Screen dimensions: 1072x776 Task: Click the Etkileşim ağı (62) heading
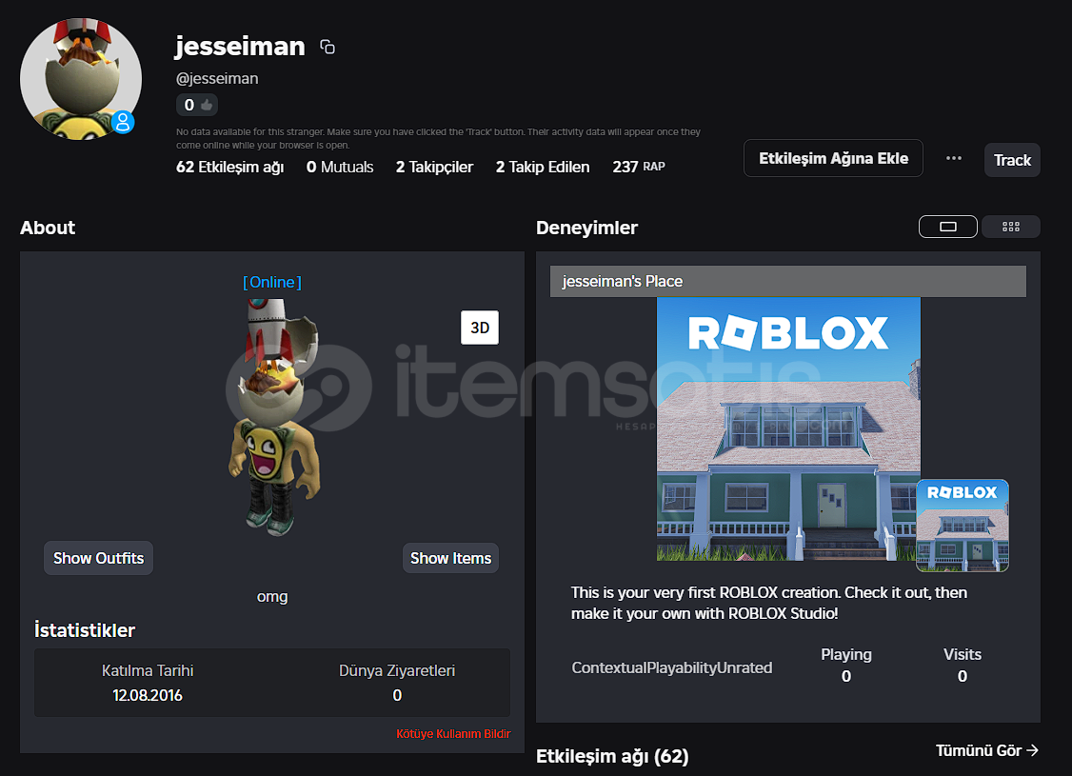tap(612, 756)
